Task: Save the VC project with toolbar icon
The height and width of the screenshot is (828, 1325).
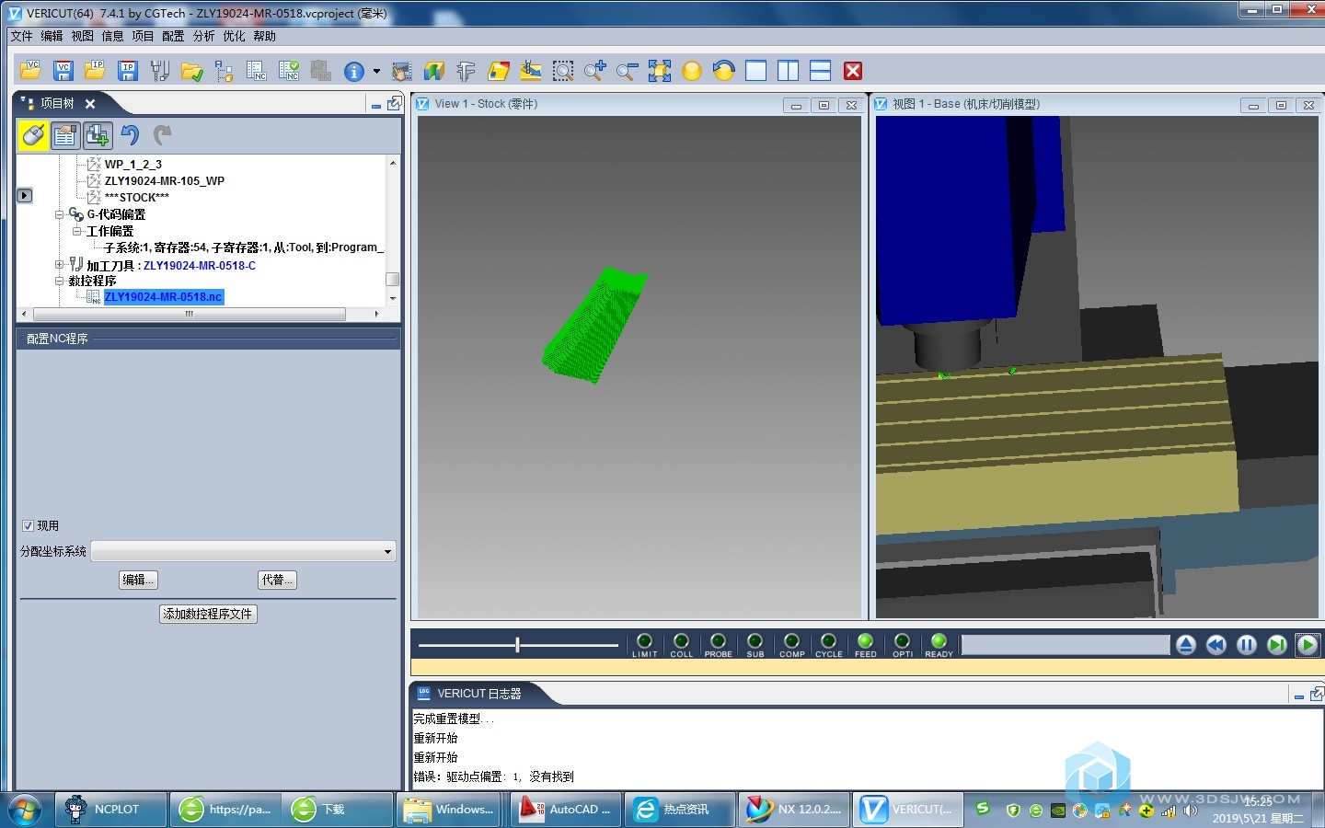Action: (63, 71)
